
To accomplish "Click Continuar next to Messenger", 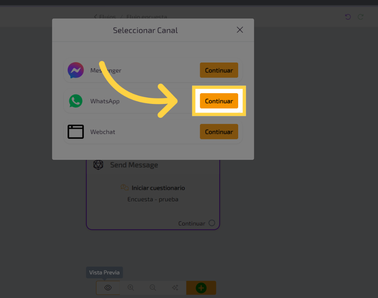I will (x=219, y=70).
